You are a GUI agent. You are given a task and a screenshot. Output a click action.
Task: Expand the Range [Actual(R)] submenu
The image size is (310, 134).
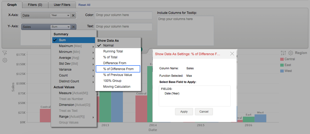click(72, 117)
